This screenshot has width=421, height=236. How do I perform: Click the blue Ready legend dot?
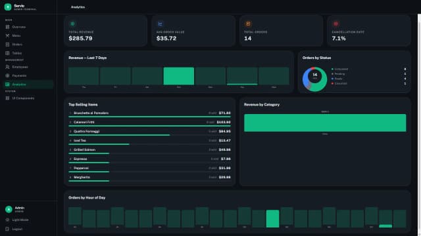[332, 79]
